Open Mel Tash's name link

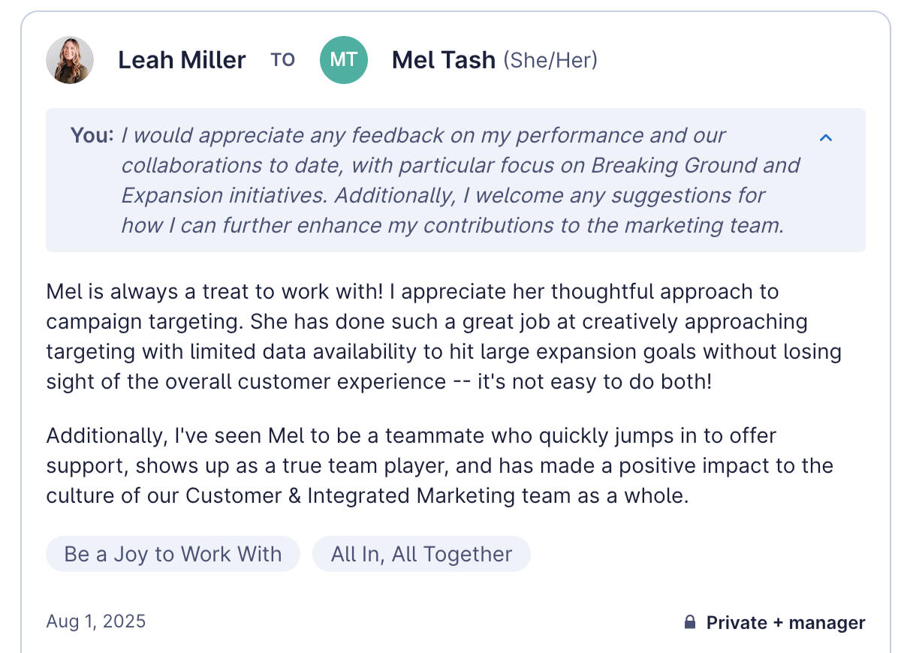pyautogui.click(x=444, y=60)
